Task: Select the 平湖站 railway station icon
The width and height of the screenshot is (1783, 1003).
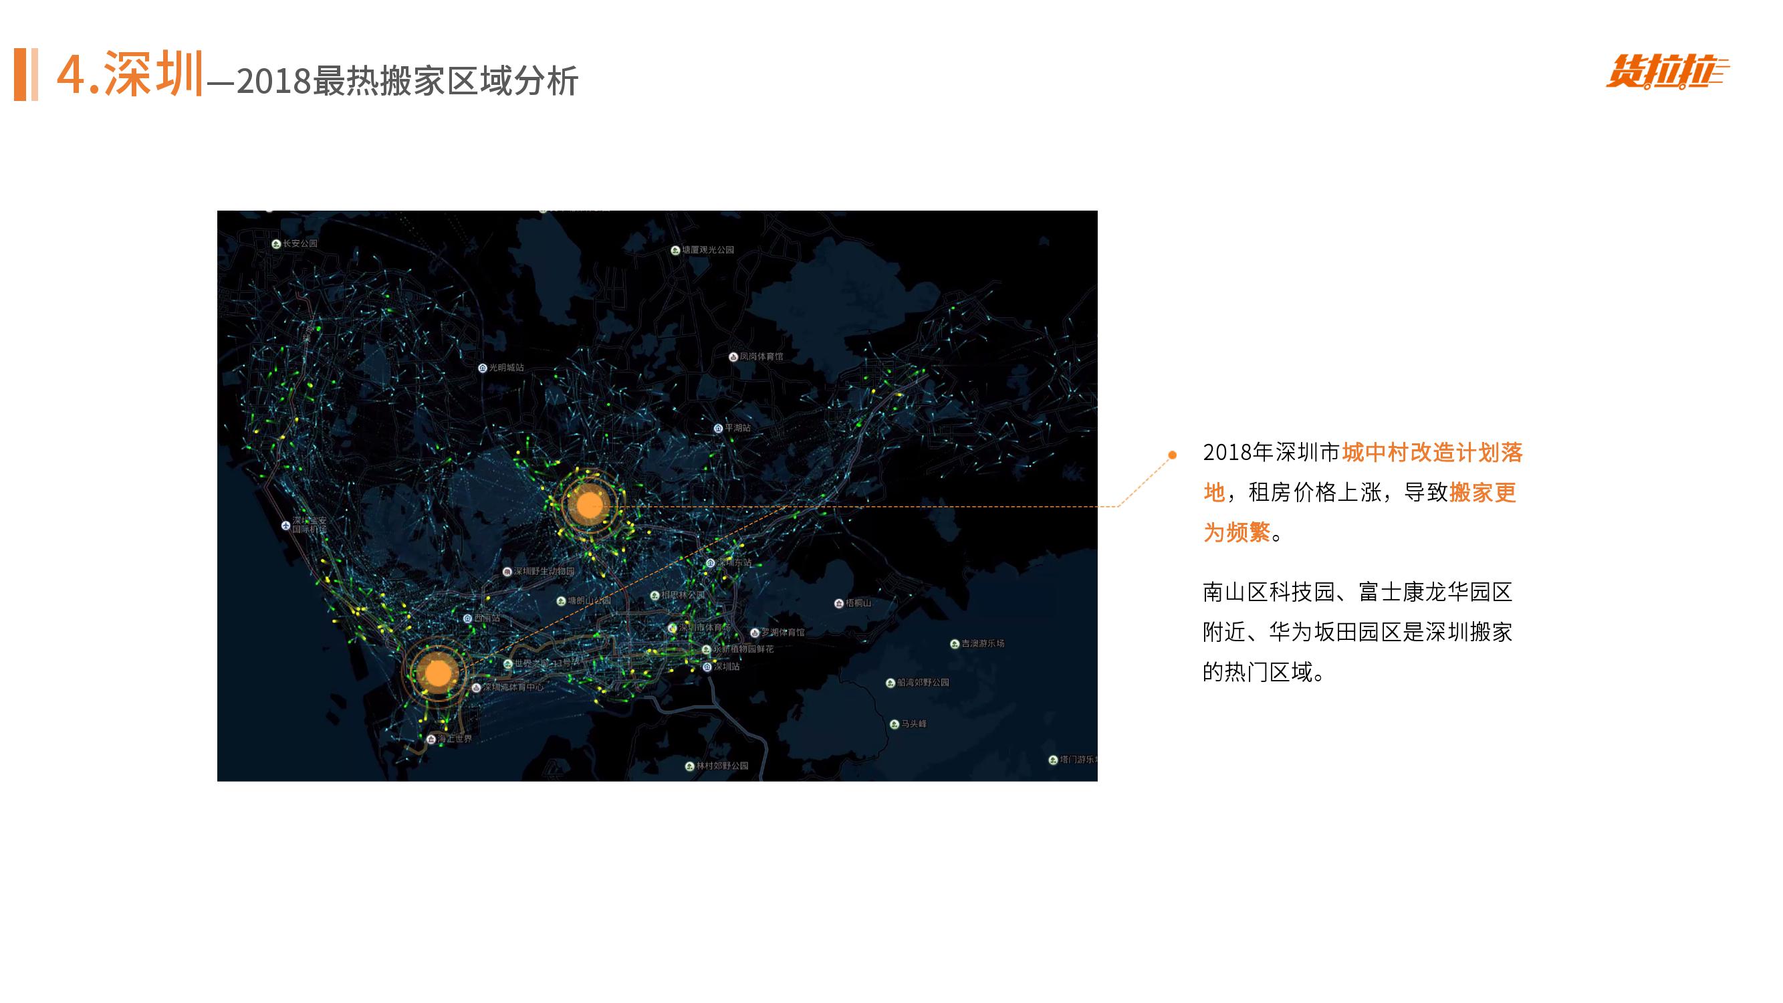Action: (x=719, y=429)
